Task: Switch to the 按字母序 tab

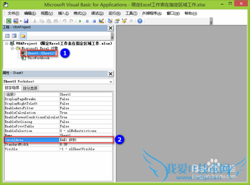Action: (12, 87)
